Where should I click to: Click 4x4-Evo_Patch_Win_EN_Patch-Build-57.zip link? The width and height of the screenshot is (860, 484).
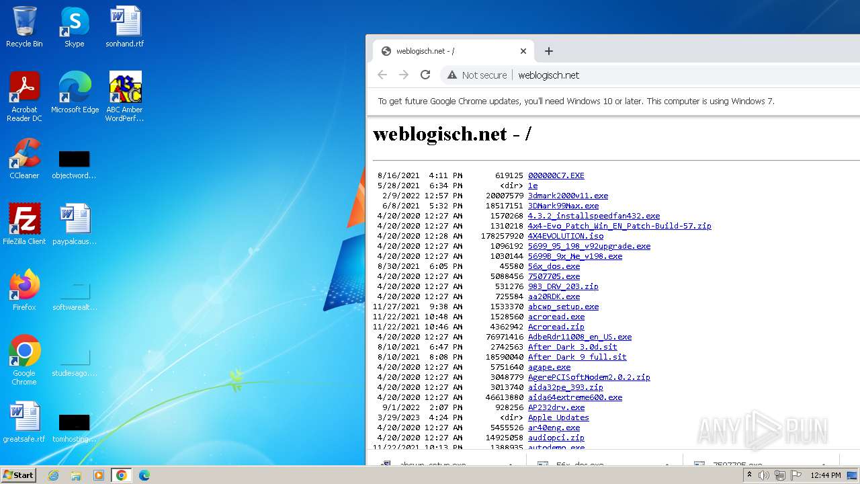click(619, 226)
